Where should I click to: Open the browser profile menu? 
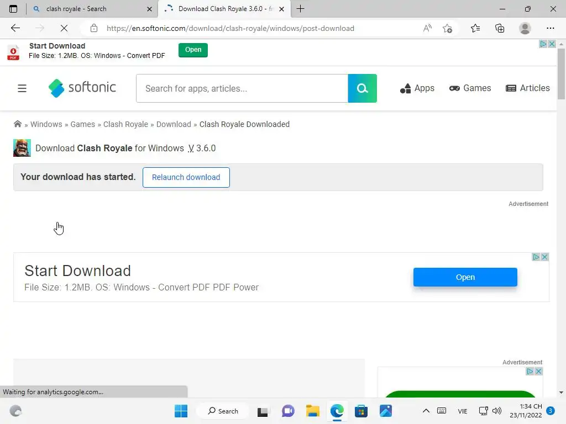[x=525, y=28]
